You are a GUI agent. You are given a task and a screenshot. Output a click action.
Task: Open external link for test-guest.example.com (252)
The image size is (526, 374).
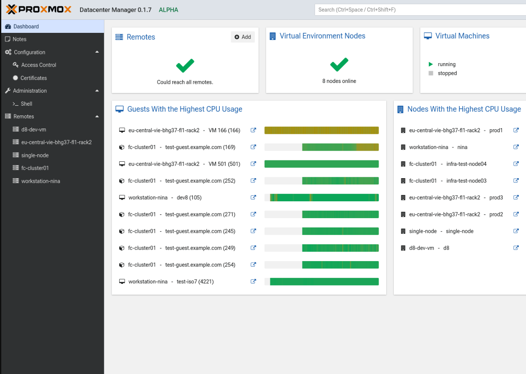click(x=254, y=181)
